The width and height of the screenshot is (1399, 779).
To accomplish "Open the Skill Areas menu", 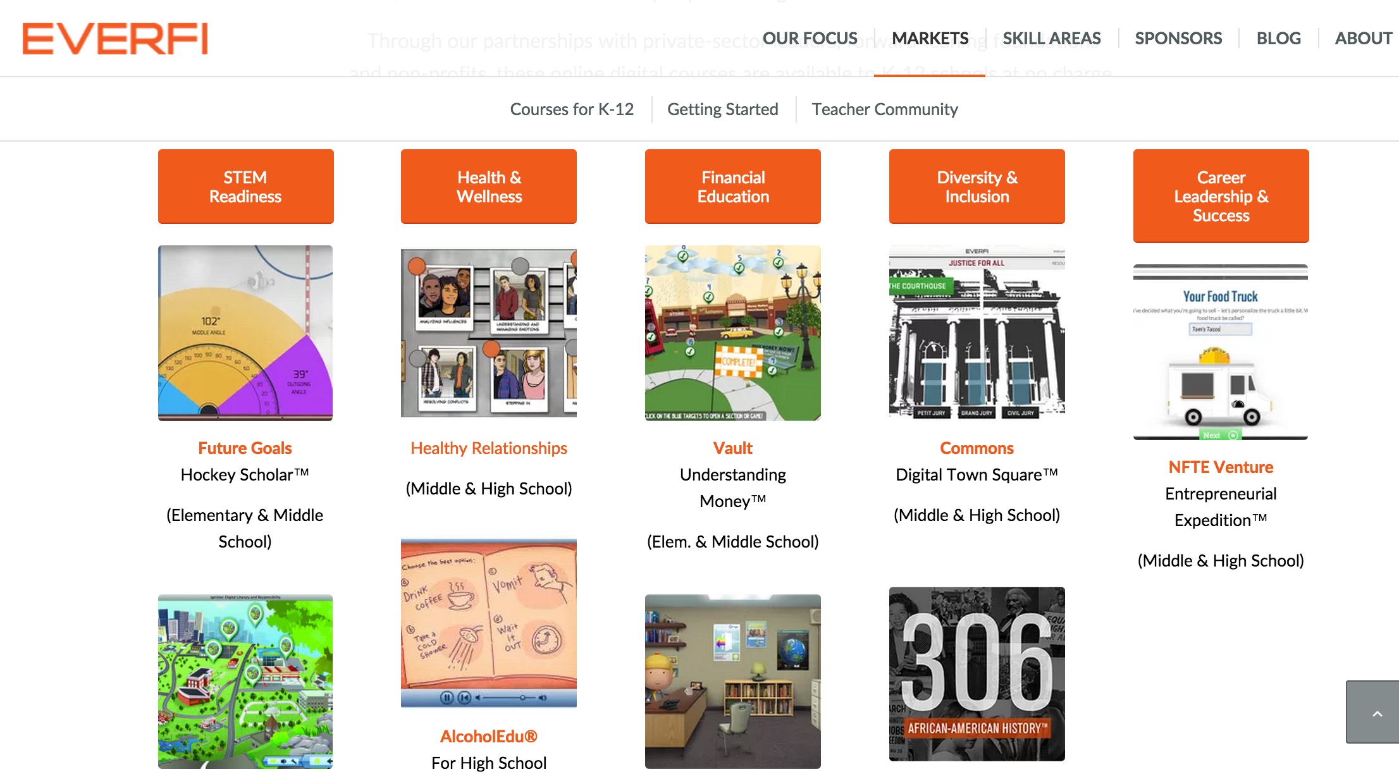I will click(1052, 39).
